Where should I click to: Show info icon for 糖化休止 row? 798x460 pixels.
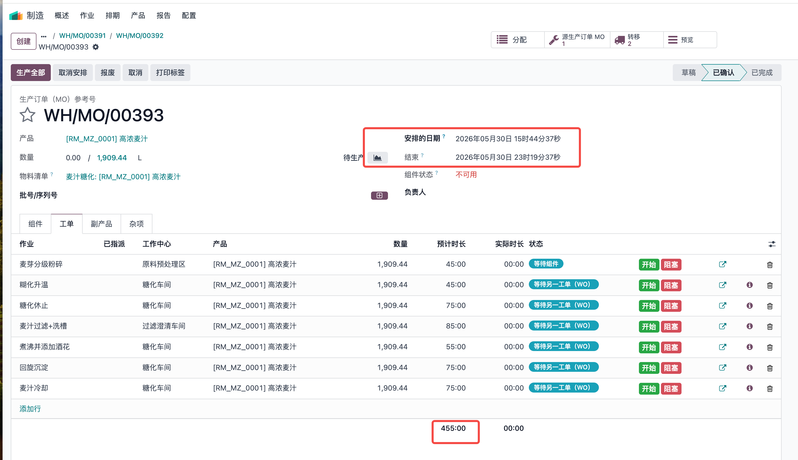coord(750,305)
